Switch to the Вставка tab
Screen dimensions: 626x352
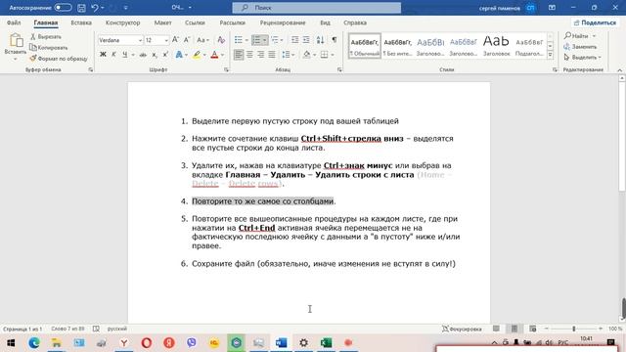coord(81,22)
